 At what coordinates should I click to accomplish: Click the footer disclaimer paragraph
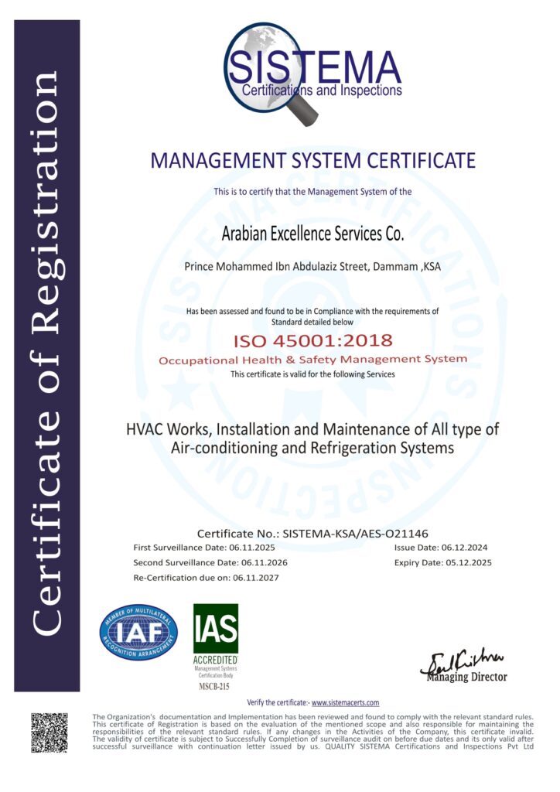pyautogui.click(x=312, y=732)
